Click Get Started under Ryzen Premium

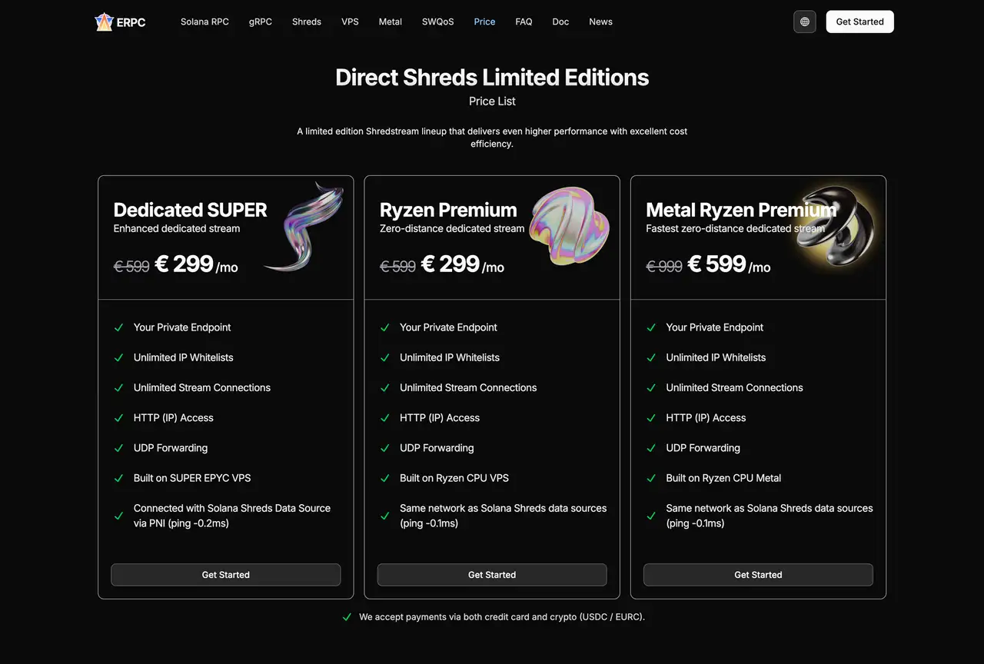[492, 574]
